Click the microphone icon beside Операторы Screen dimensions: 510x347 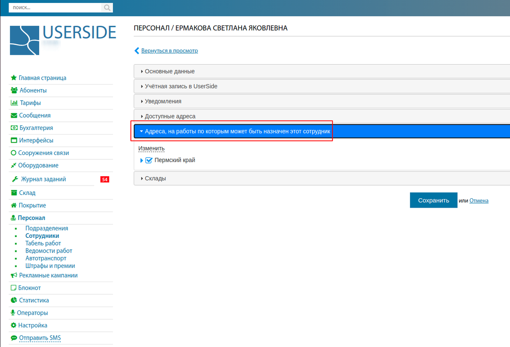(x=13, y=313)
